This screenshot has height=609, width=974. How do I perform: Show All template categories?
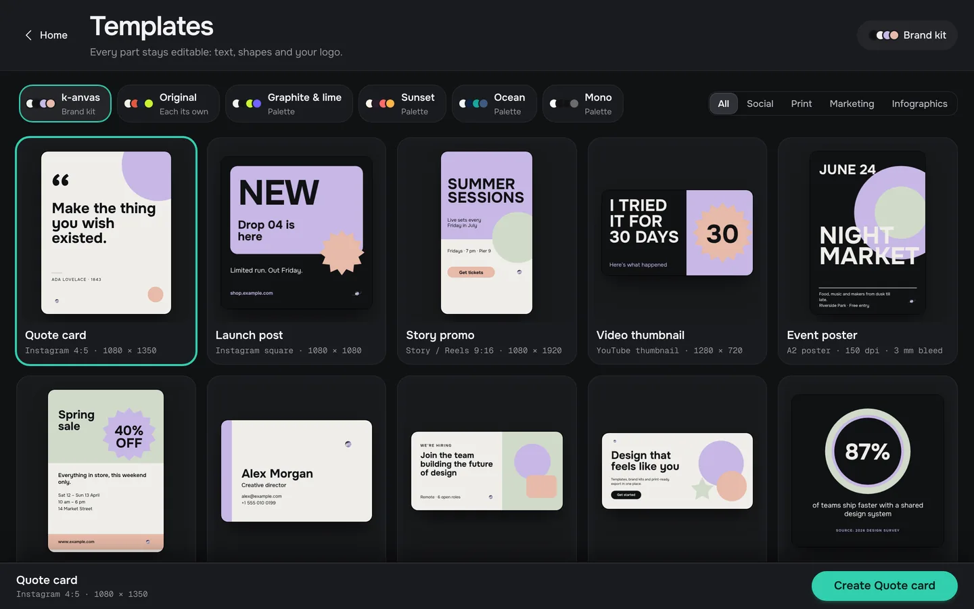723,104
